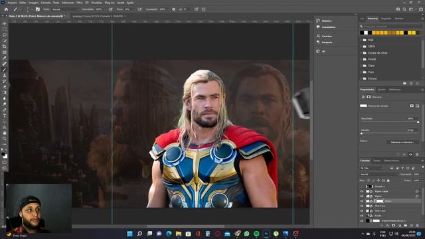
Task: Select the Lasso tool
Action: (5, 35)
